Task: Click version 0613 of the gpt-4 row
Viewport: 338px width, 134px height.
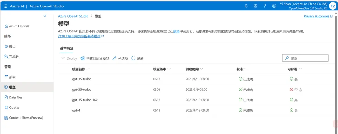Action: tap(156, 110)
